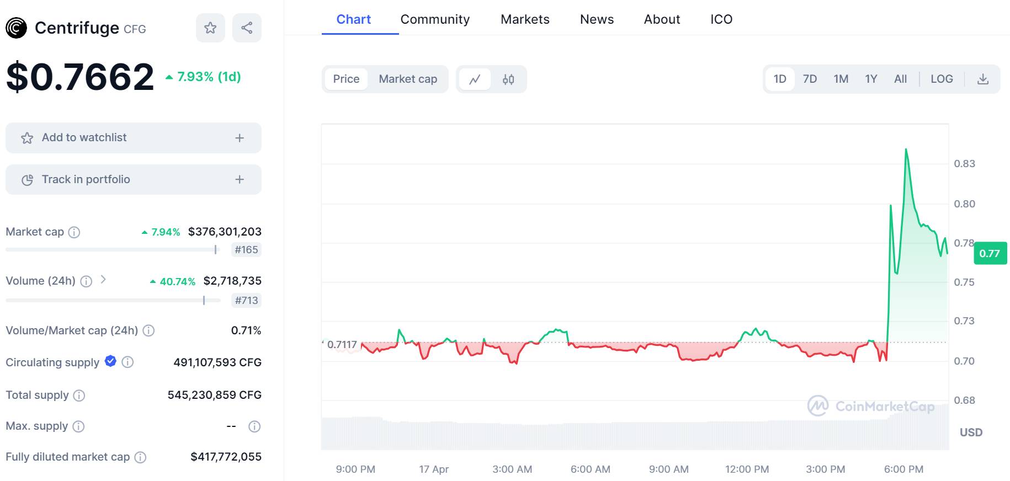Set chart range to 1M

pos(841,79)
